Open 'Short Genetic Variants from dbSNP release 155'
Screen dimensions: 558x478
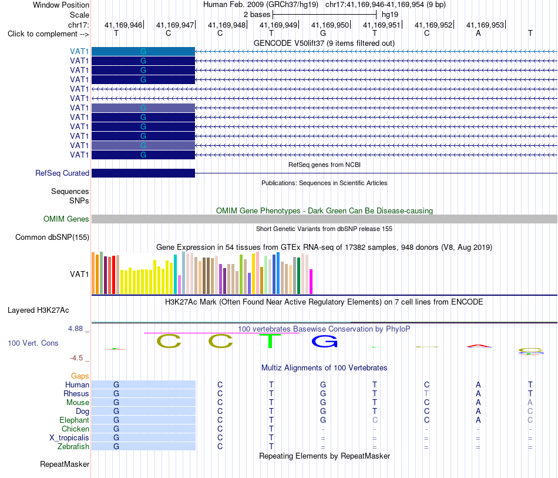[324, 229]
